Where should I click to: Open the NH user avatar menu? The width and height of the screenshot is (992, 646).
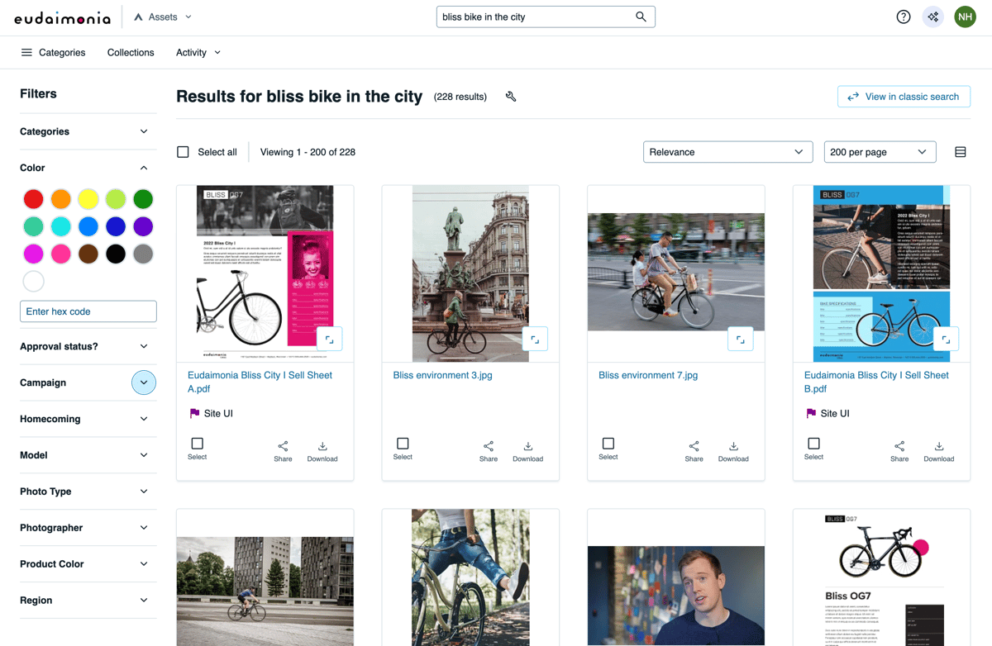pyautogui.click(x=965, y=17)
